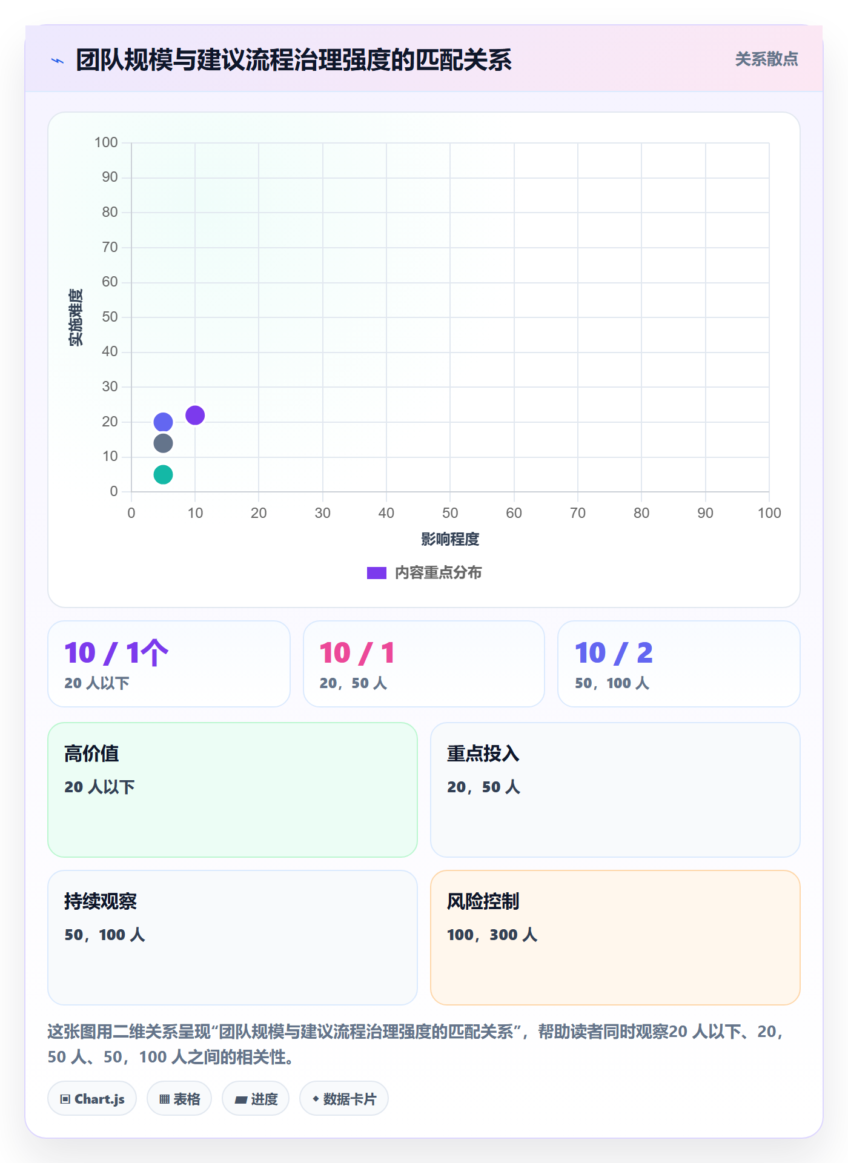Select the purple scatter point in the chart

coord(195,416)
